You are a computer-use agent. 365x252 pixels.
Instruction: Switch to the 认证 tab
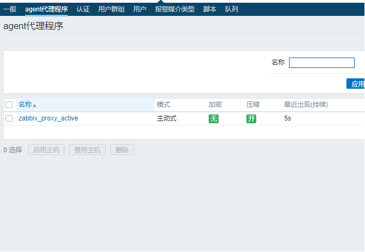tap(83, 9)
